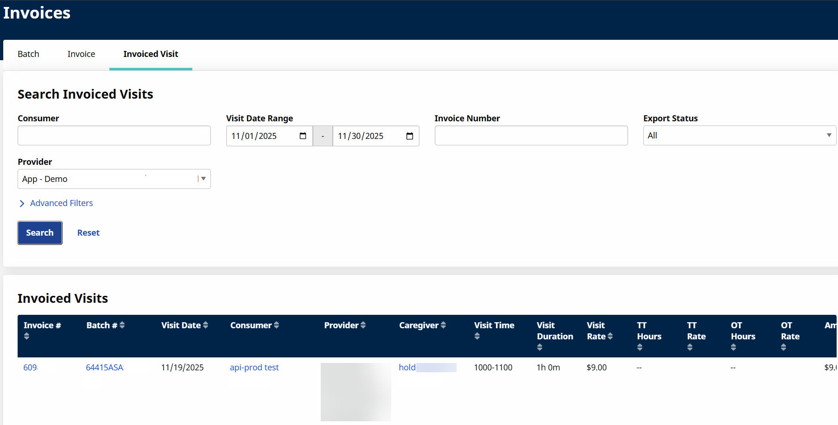Sort the table by Provider column

[x=364, y=325]
